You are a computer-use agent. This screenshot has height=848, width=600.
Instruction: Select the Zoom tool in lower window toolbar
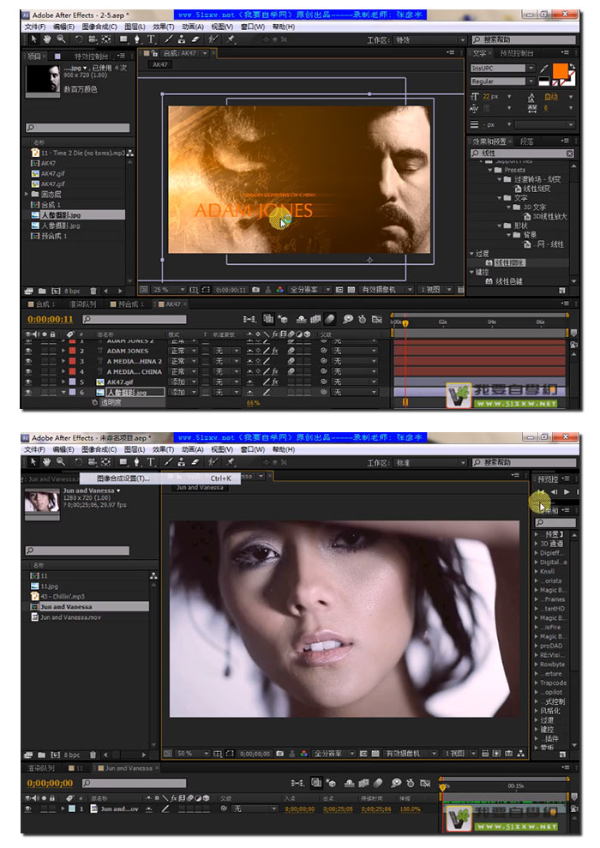pyautogui.click(x=61, y=462)
